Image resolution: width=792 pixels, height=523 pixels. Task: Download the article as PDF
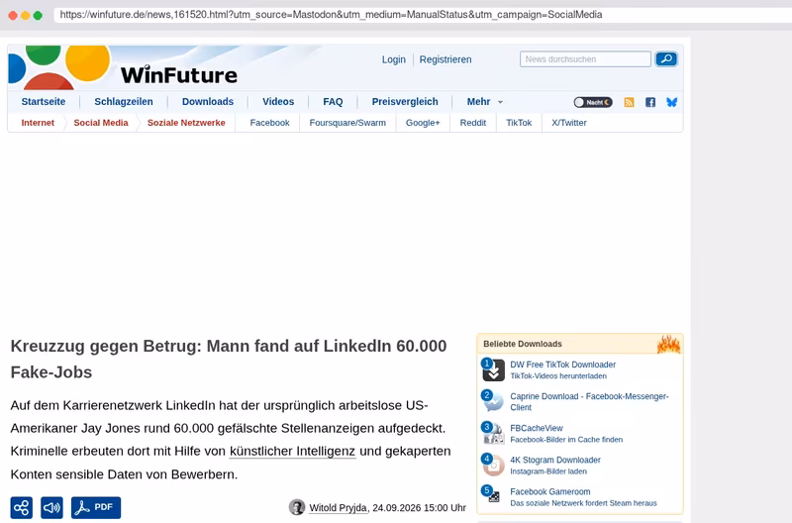point(96,507)
